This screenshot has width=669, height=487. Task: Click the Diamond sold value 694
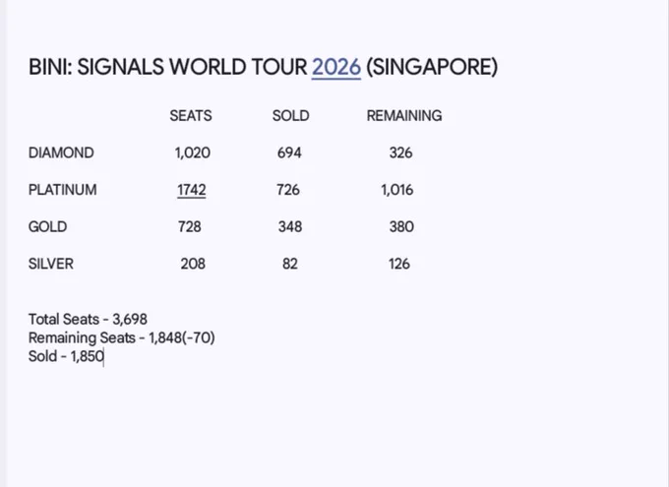[x=289, y=152]
